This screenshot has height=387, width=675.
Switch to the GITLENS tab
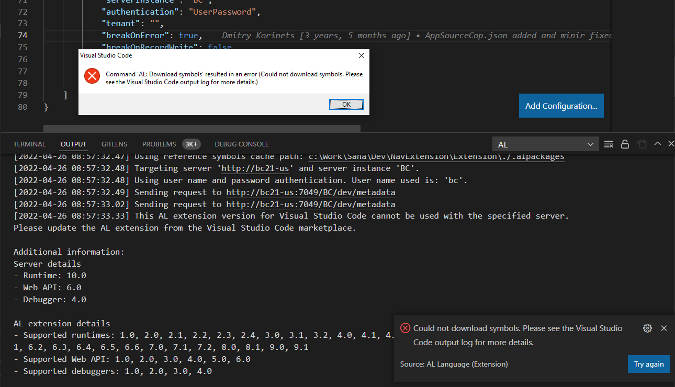pyautogui.click(x=114, y=144)
